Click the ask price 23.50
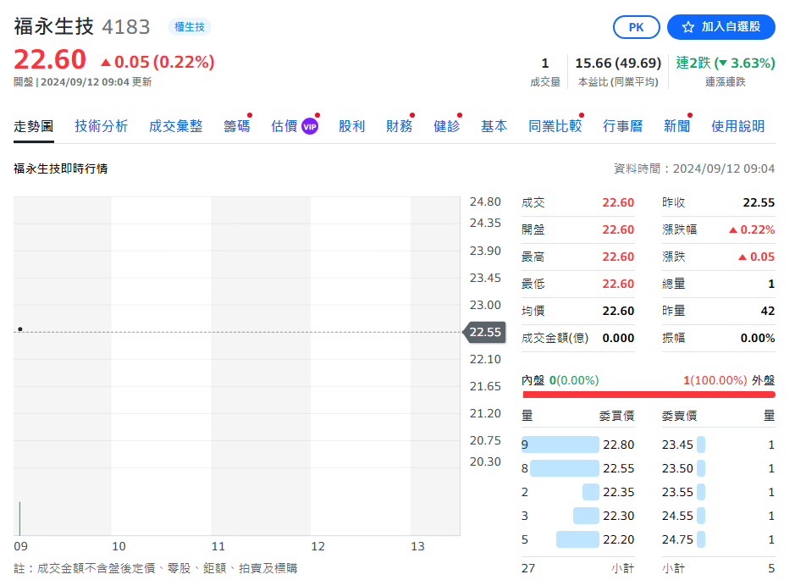This screenshot has width=795, height=580. [x=677, y=468]
